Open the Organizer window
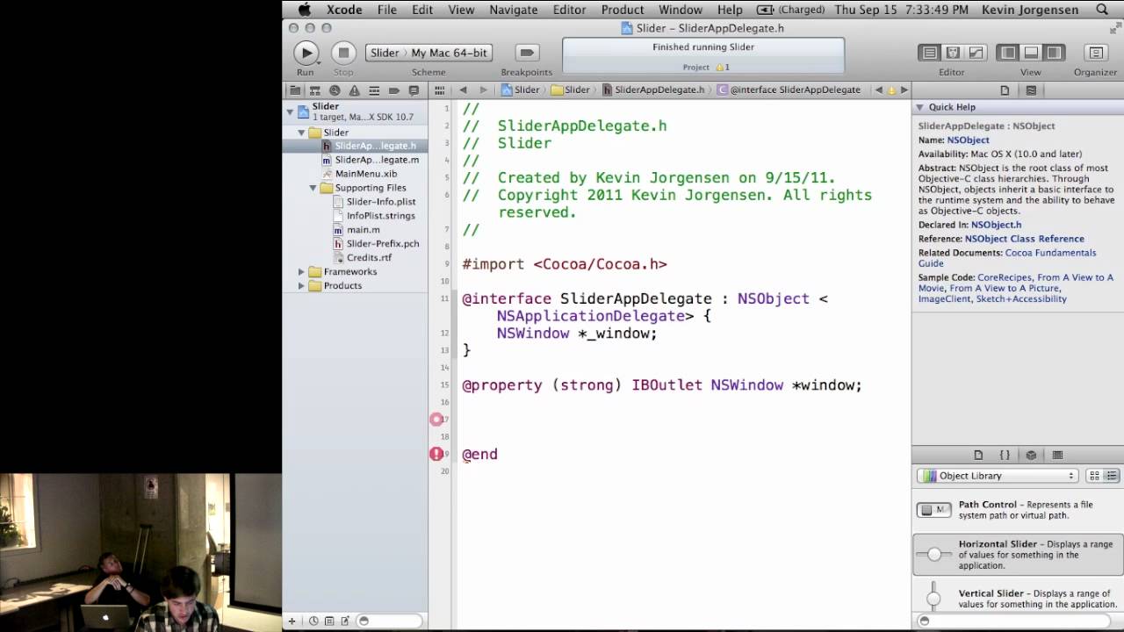The height and width of the screenshot is (632, 1124). tap(1095, 53)
